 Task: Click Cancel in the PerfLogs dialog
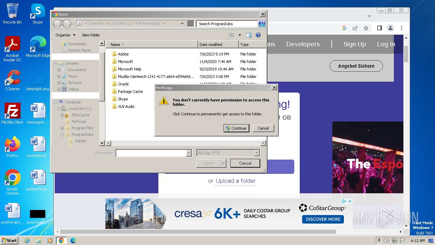pyautogui.click(x=263, y=128)
